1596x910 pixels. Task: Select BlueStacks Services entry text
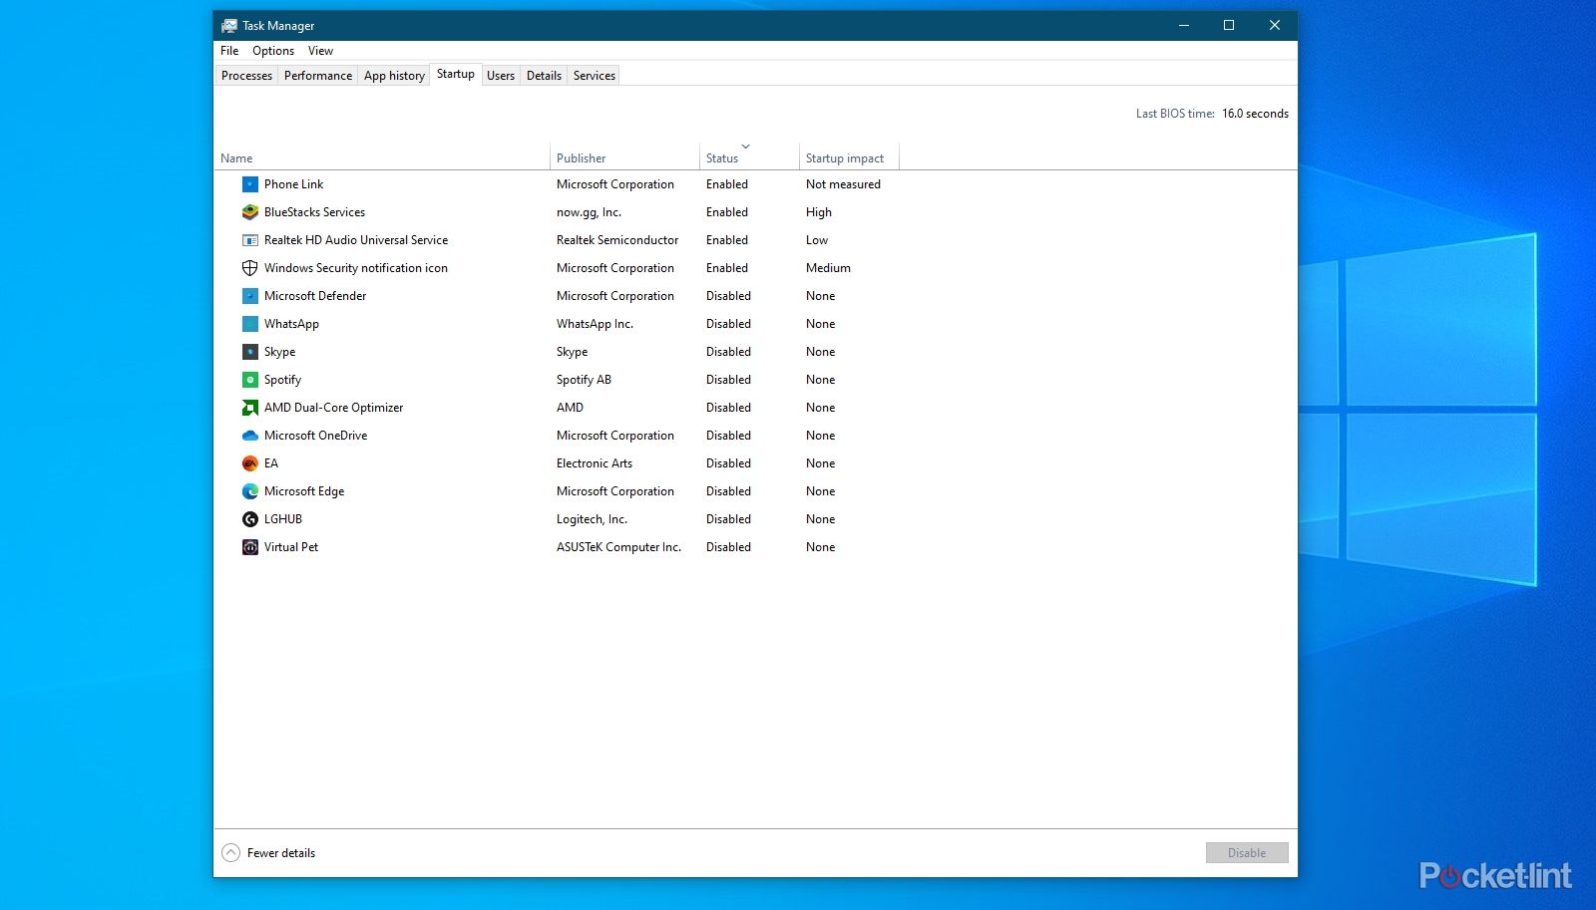(x=314, y=212)
